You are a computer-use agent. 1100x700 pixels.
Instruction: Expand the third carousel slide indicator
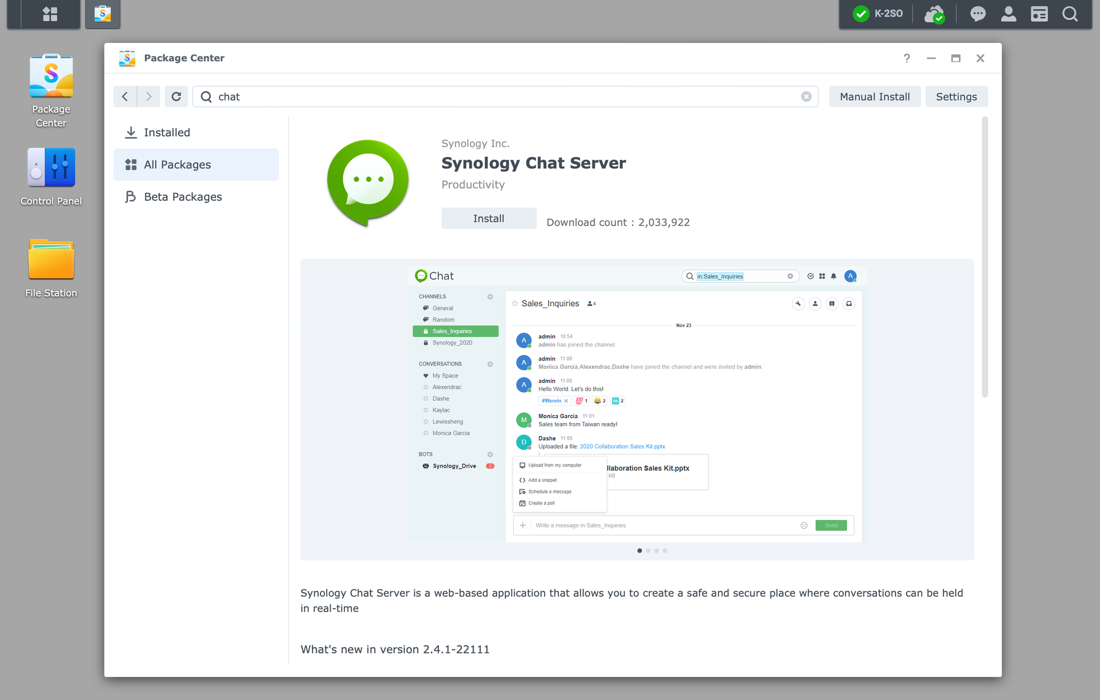657,550
